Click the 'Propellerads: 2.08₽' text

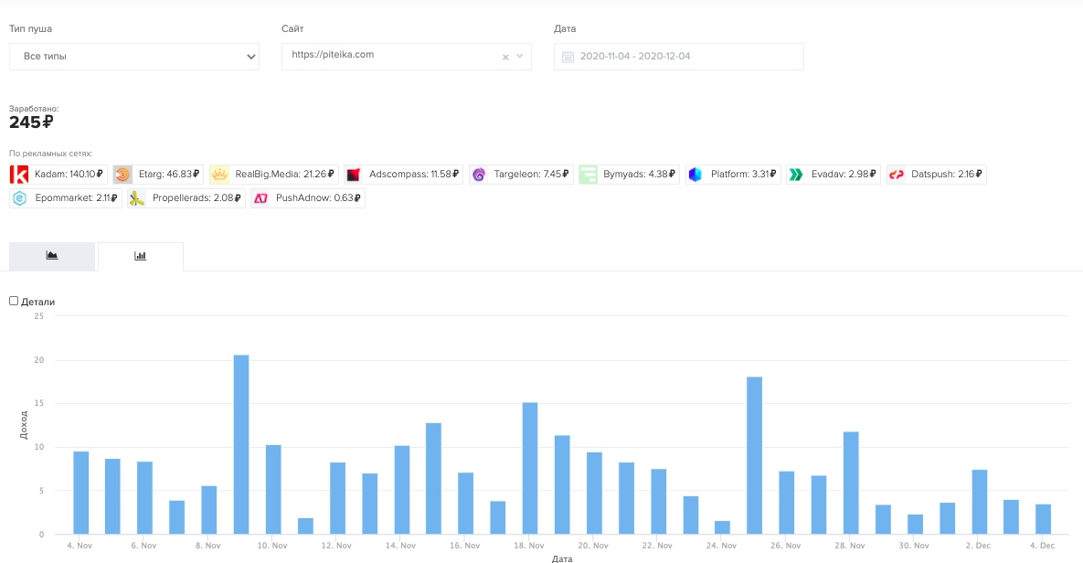point(196,198)
